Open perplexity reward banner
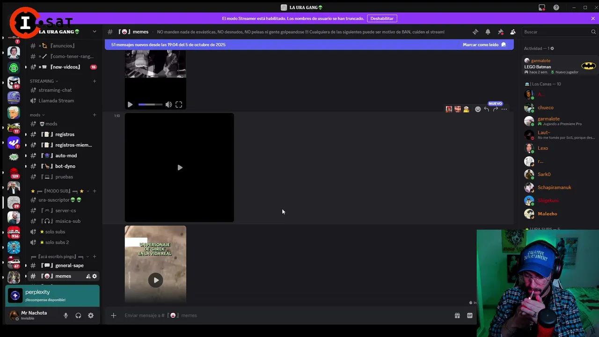The height and width of the screenshot is (337, 599). pos(52,296)
